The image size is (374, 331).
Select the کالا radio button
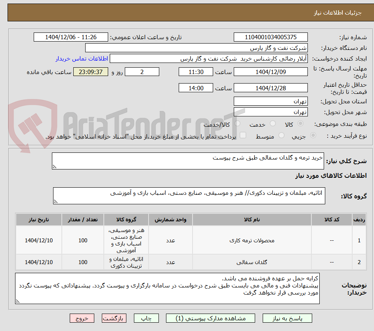pyautogui.click(x=301, y=124)
